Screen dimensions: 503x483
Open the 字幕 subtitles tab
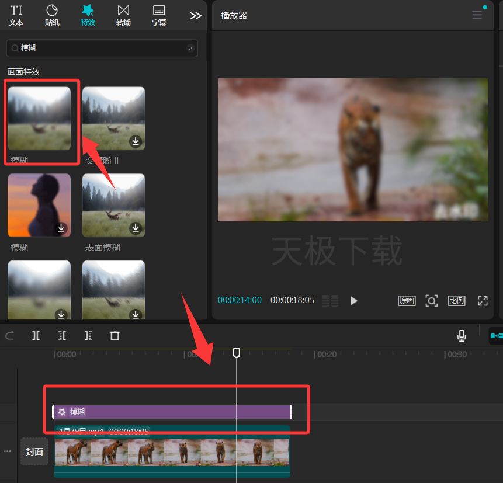pos(159,15)
